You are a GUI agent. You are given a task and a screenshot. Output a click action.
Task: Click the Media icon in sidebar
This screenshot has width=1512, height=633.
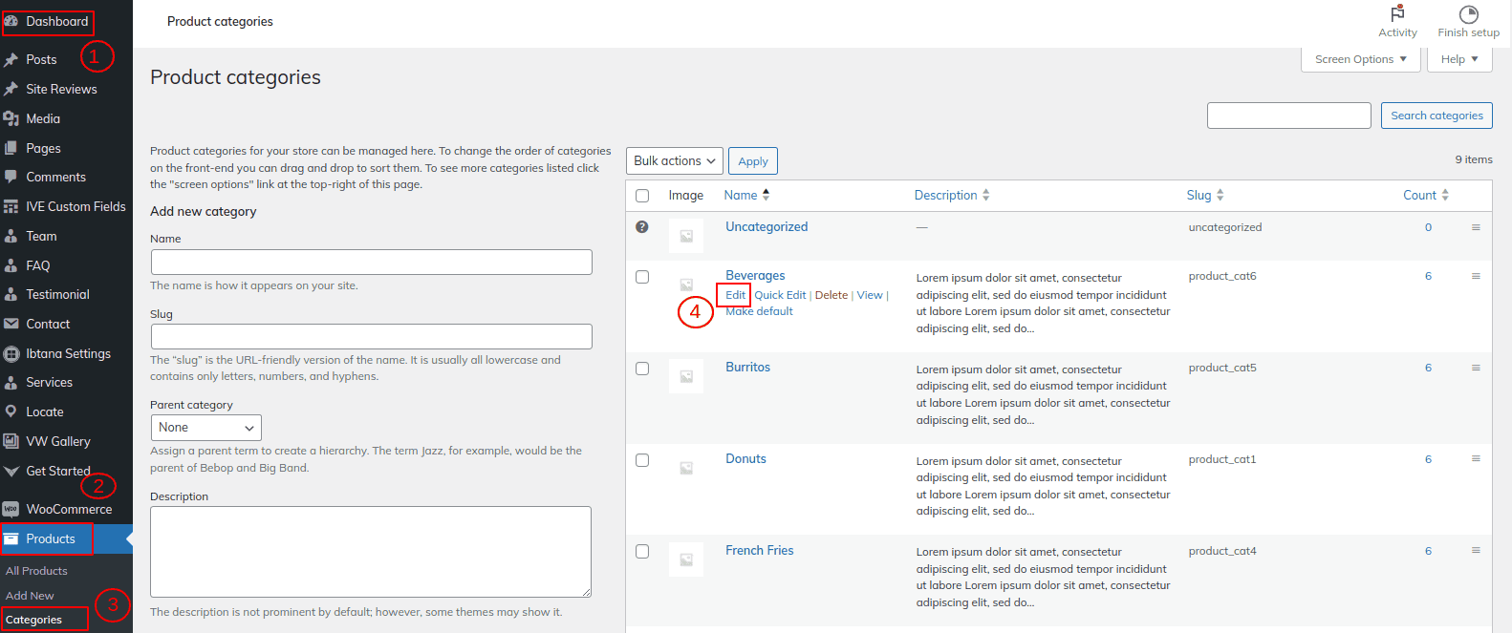click(11, 118)
